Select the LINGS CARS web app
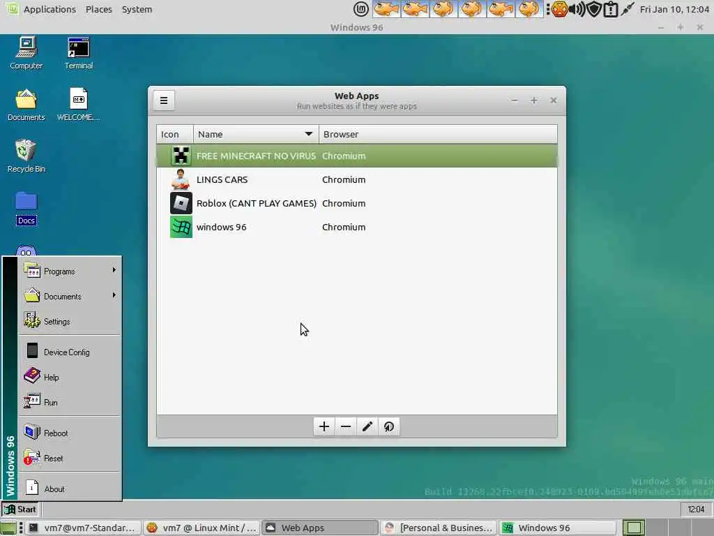 coord(356,179)
